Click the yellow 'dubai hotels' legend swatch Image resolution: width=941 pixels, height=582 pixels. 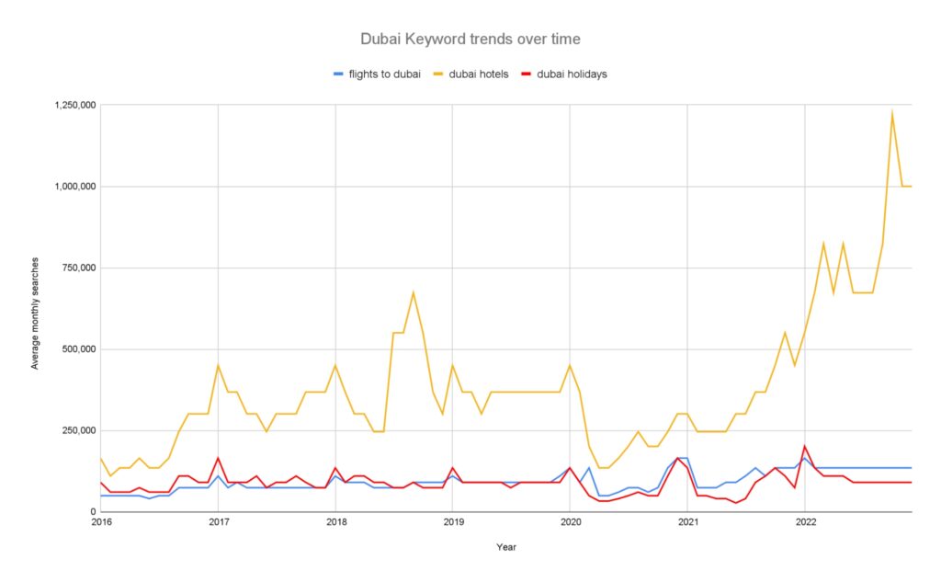pyautogui.click(x=438, y=74)
